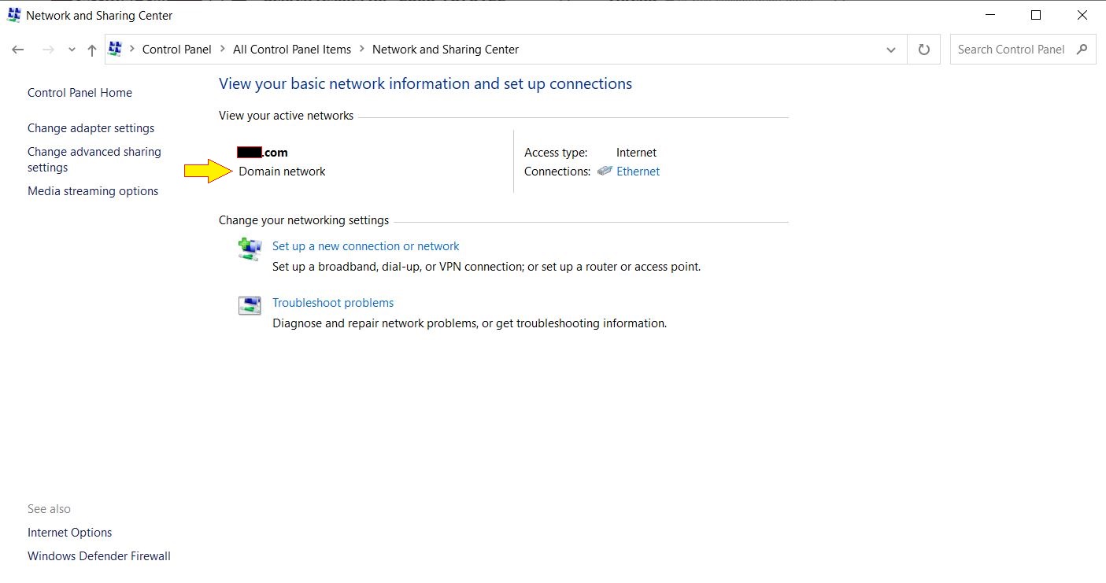The height and width of the screenshot is (583, 1106).
Task: Open Windows Defender Firewall
Action: click(98, 555)
